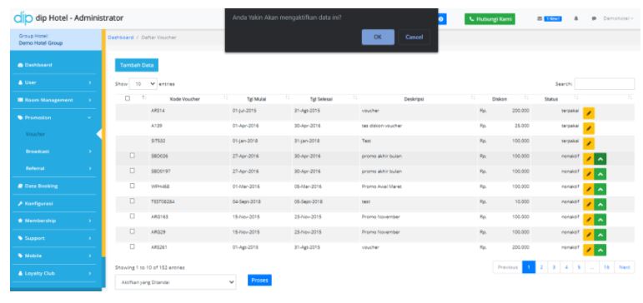This screenshot has height=303, width=643.
Task: Expand the Loyalty Club sidebar menu
Action: tap(56, 273)
